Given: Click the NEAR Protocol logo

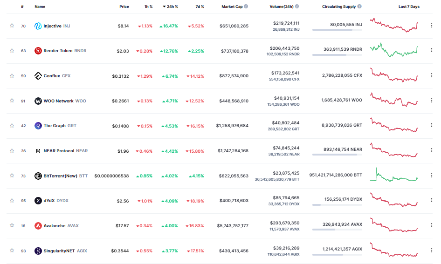Looking at the screenshot, I should pyautogui.click(x=38, y=151).
